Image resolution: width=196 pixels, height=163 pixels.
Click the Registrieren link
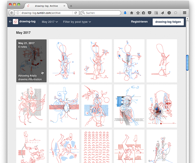pos(139,22)
